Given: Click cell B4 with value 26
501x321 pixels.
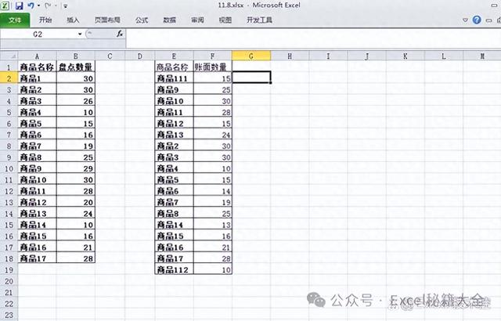Looking at the screenshot, I should click(76, 101).
